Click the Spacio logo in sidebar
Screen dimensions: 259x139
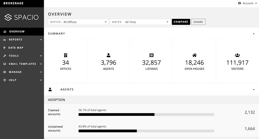point(21,17)
